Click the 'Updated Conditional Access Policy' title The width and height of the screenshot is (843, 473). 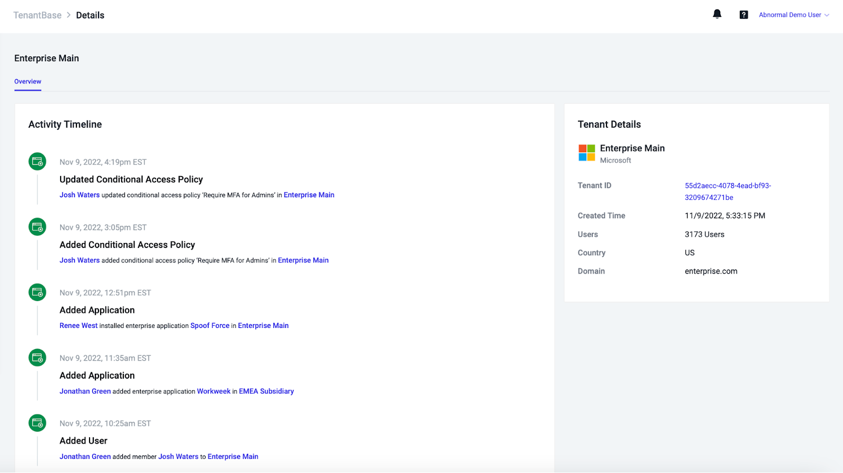click(x=131, y=180)
